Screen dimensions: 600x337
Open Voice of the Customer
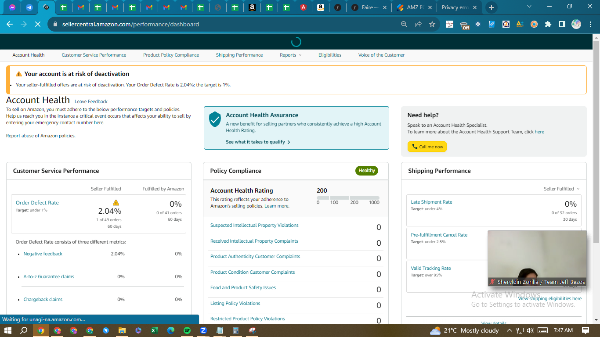click(x=381, y=55)
